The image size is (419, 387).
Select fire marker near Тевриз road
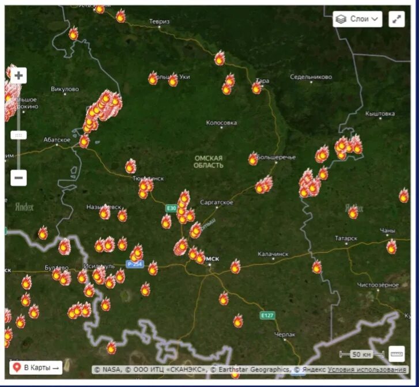point(121,16)
